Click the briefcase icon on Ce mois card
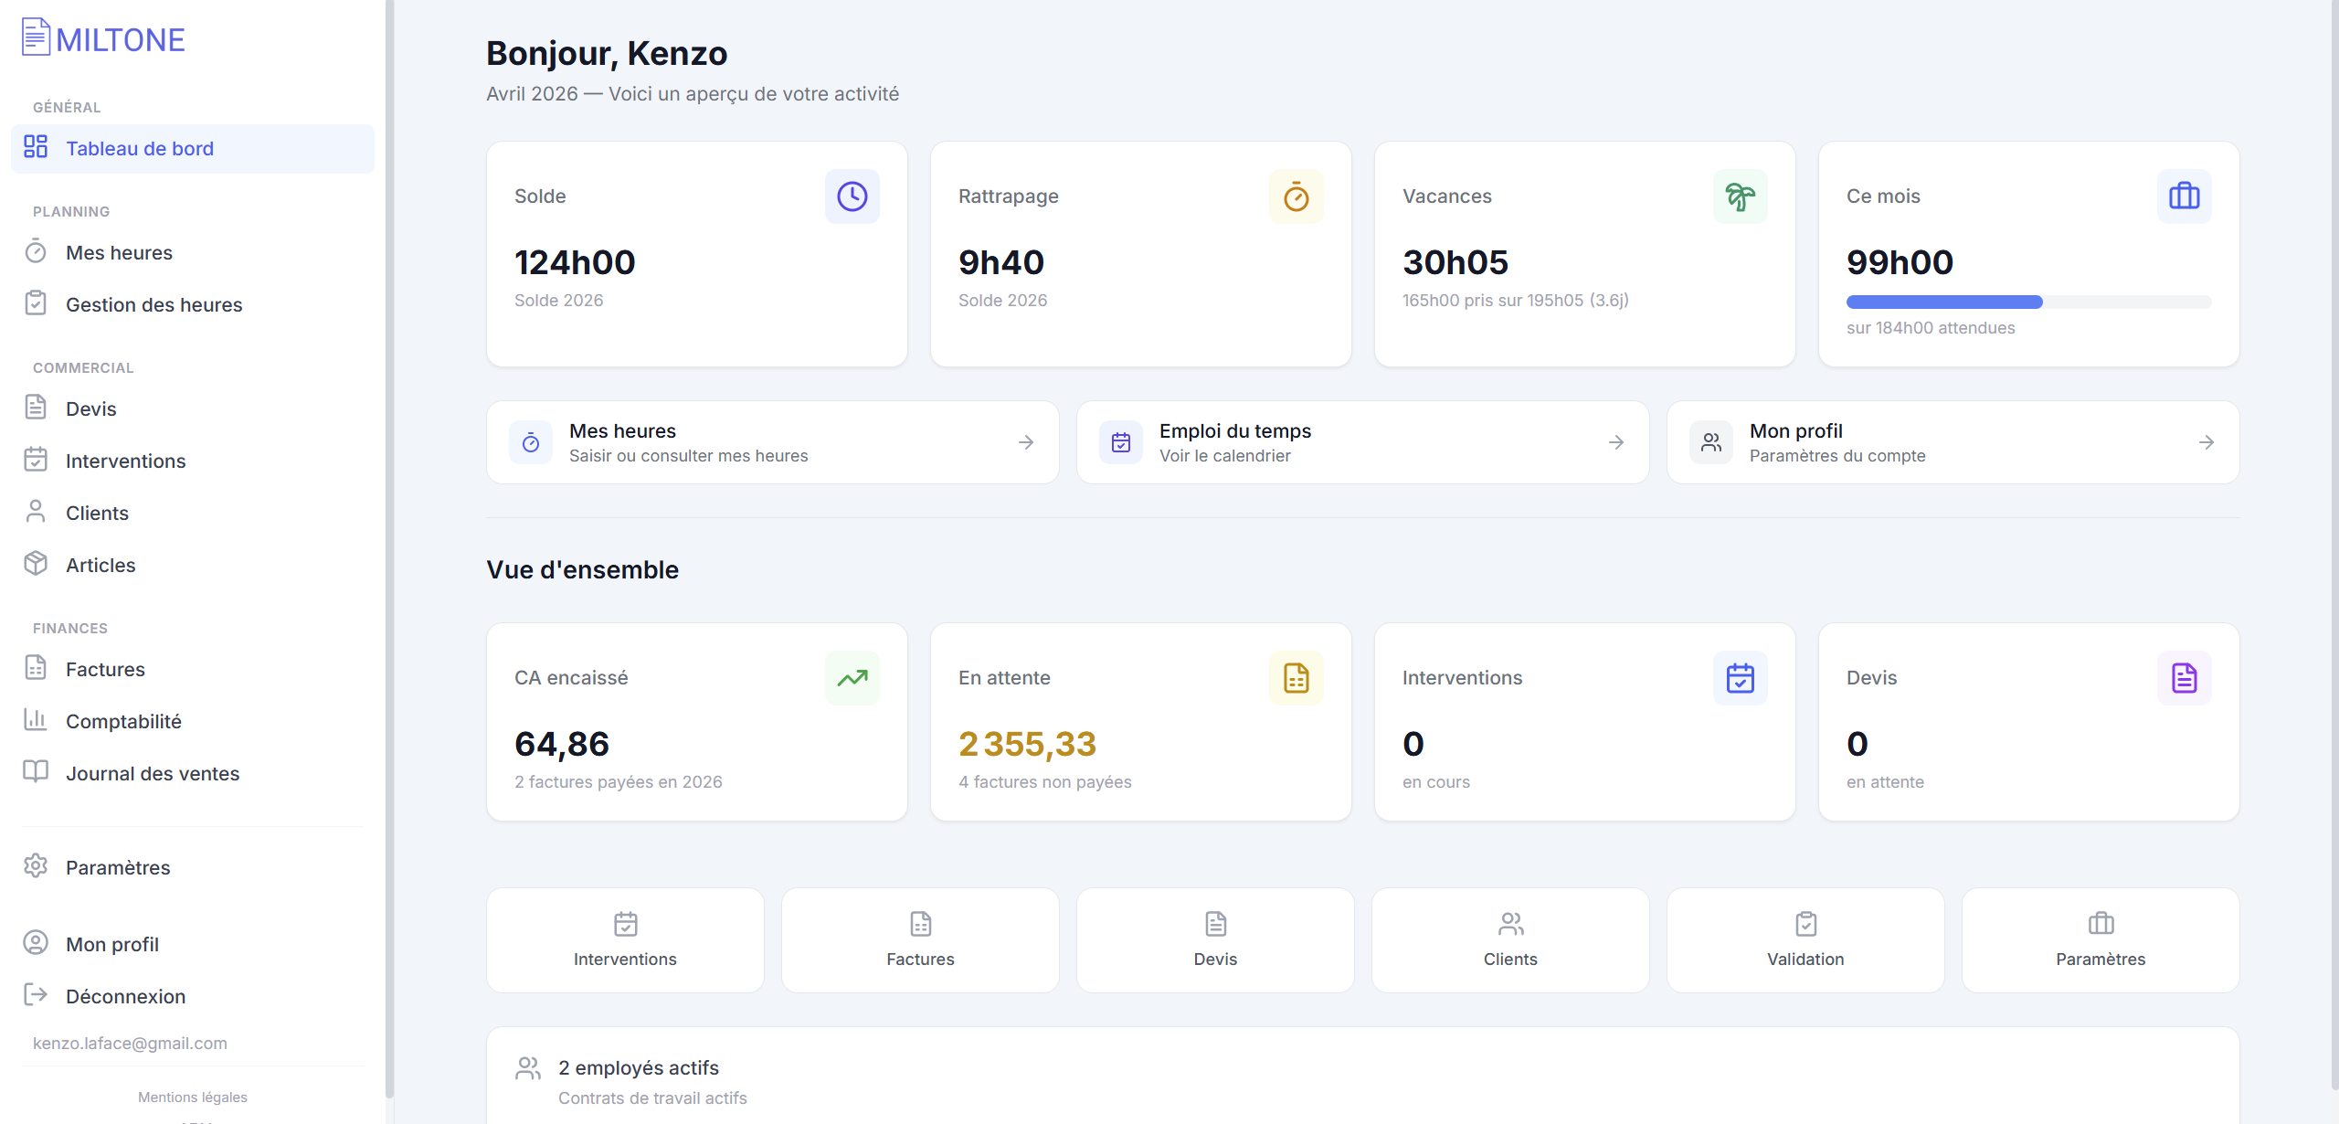The image size is (2339, 1124). click(x=2185, y=196)
